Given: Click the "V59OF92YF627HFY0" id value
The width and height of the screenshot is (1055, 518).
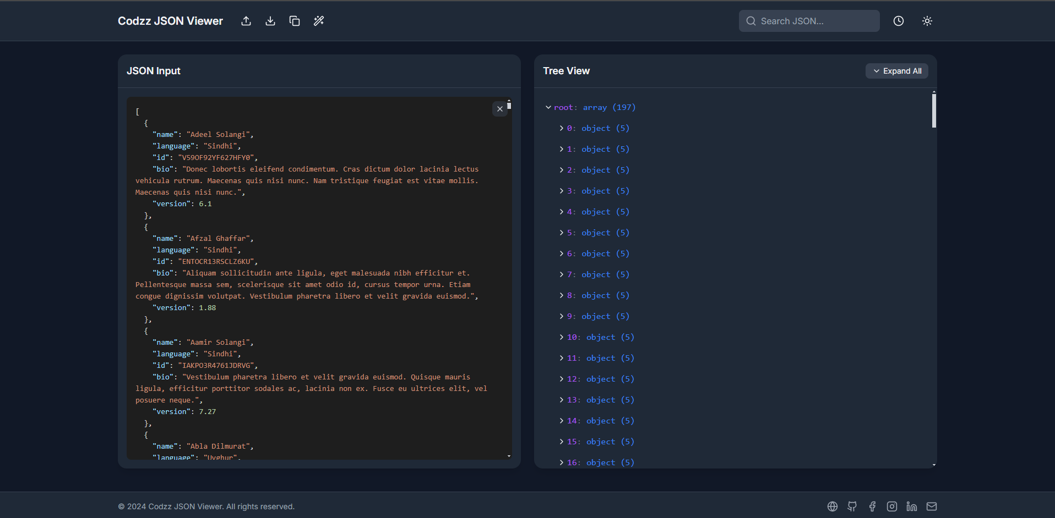Looking at the screenshot, I should tap(216, 158).
